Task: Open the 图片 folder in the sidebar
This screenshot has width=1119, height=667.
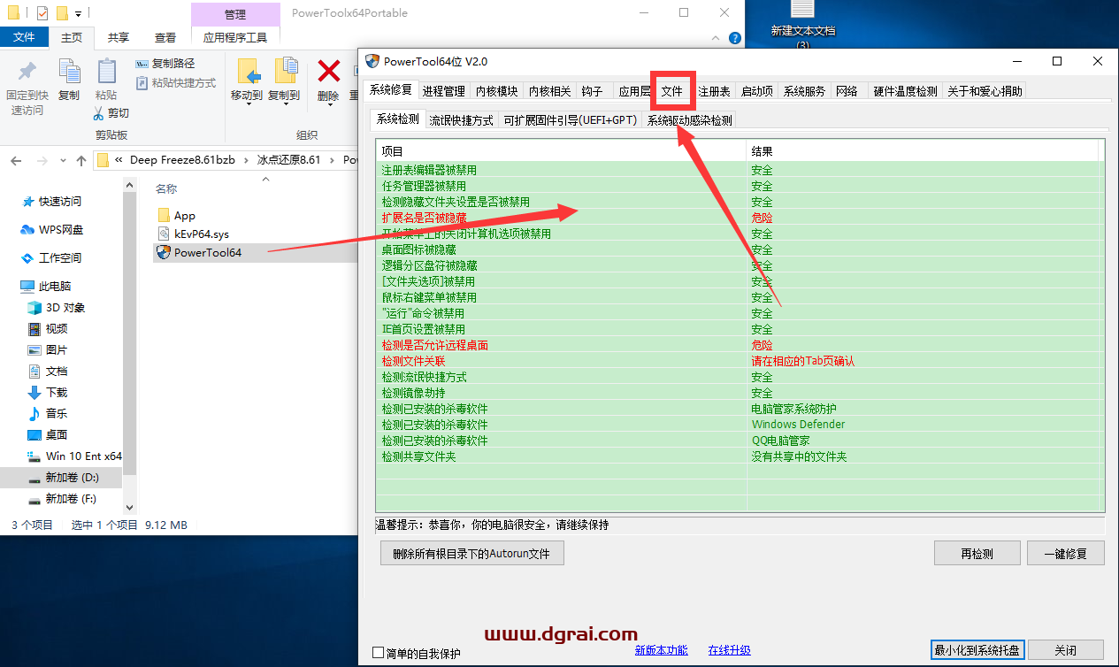Action: [x=48, y=350]
